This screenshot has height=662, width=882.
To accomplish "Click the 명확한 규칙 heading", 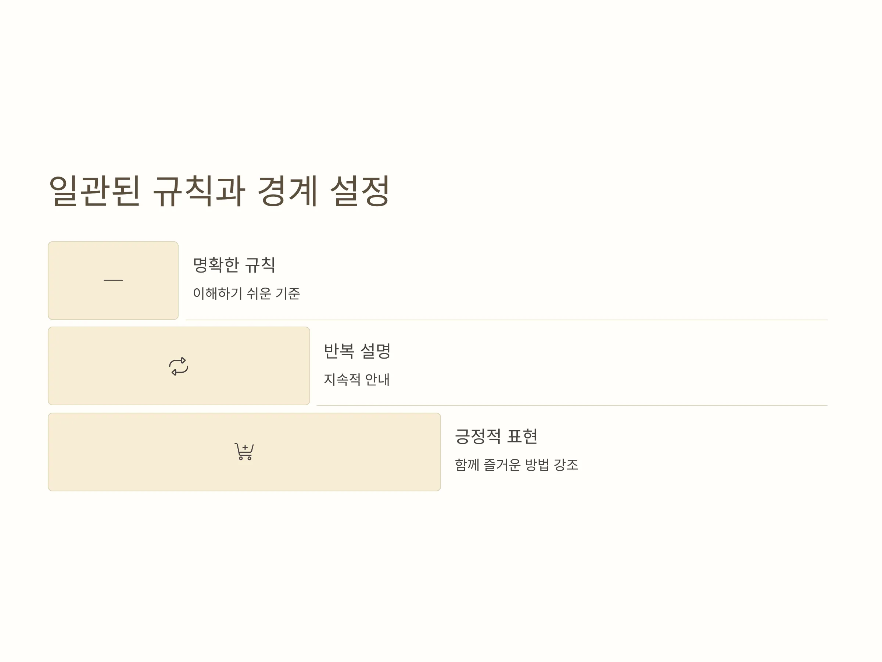I will pyautogui.click(x=234, y=264).
